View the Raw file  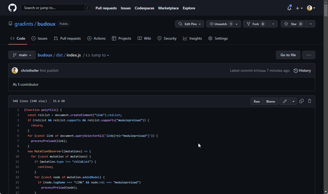pos(257,101)
